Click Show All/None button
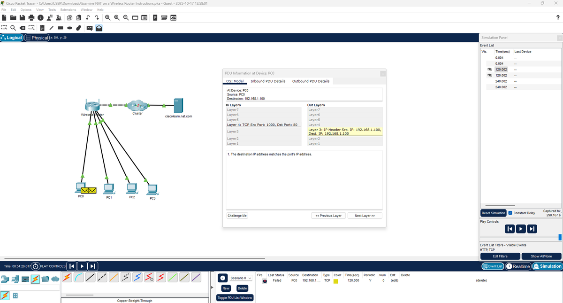This screenshot has height=303, width=563. [541, 256]
